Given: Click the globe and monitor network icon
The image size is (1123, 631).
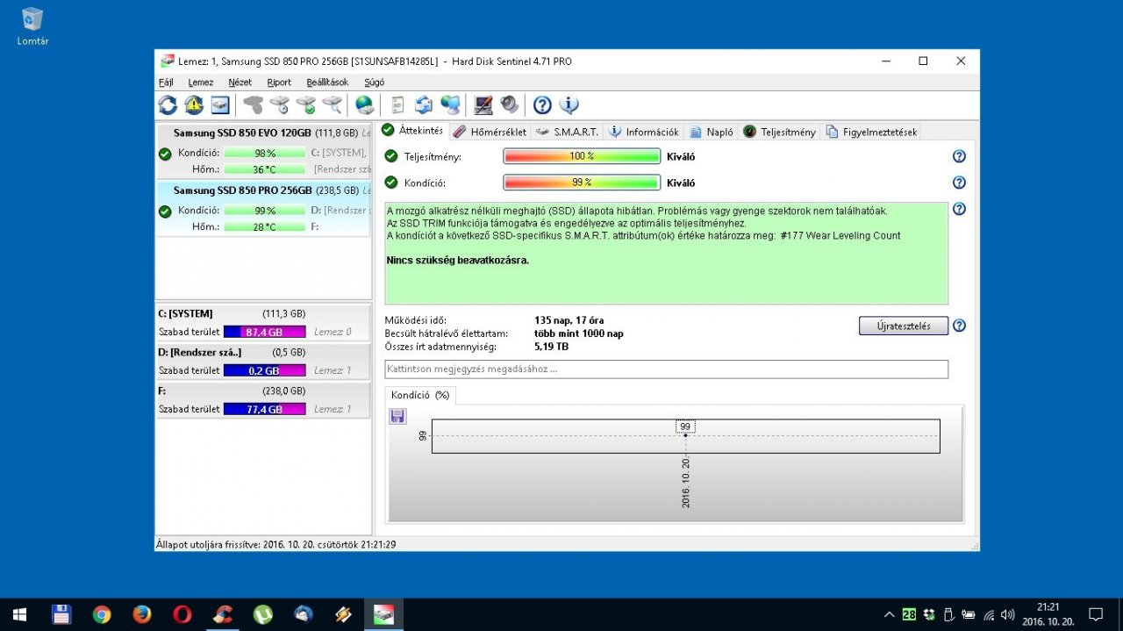Looking at the screenshot, I should tap(450, 105).
